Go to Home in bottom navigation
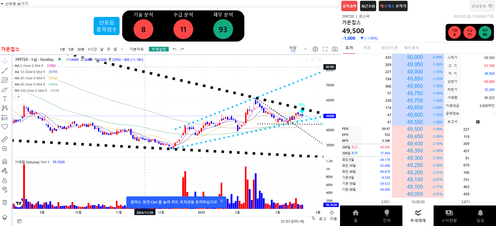 (x=356, y=216)
